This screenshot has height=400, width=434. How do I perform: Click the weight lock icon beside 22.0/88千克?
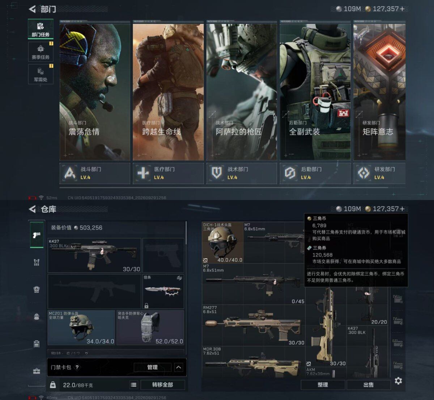pyautogui.click(x=53, y=385)
